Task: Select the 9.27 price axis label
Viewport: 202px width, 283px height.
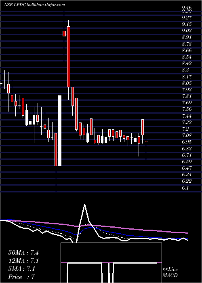Action: click(187, 18)
